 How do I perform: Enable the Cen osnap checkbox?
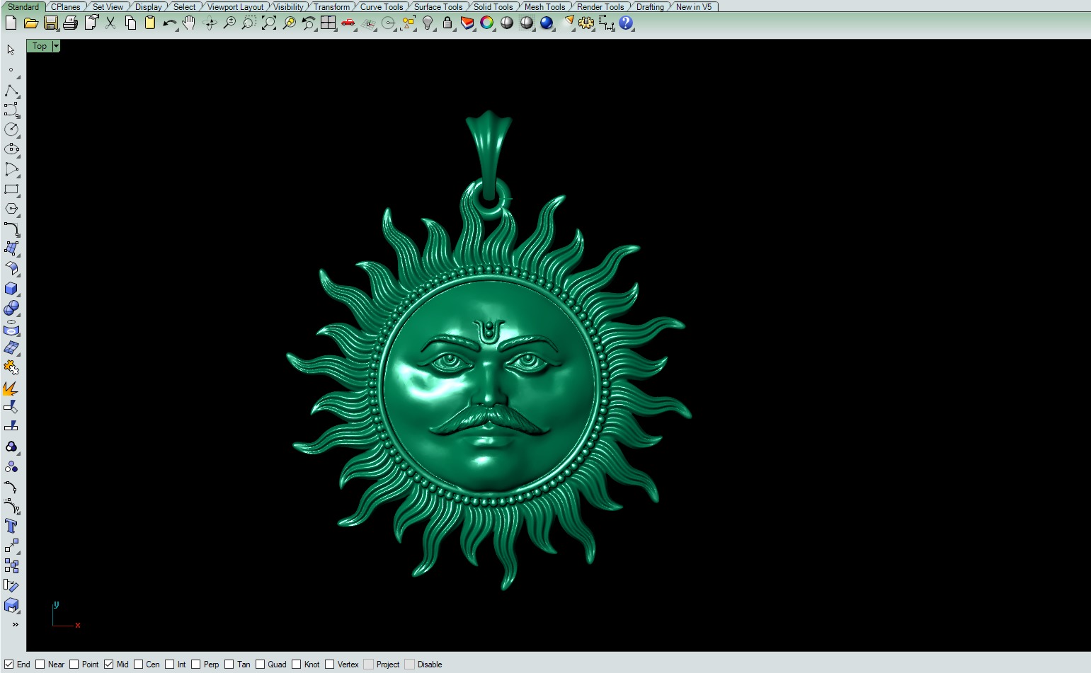139,665
